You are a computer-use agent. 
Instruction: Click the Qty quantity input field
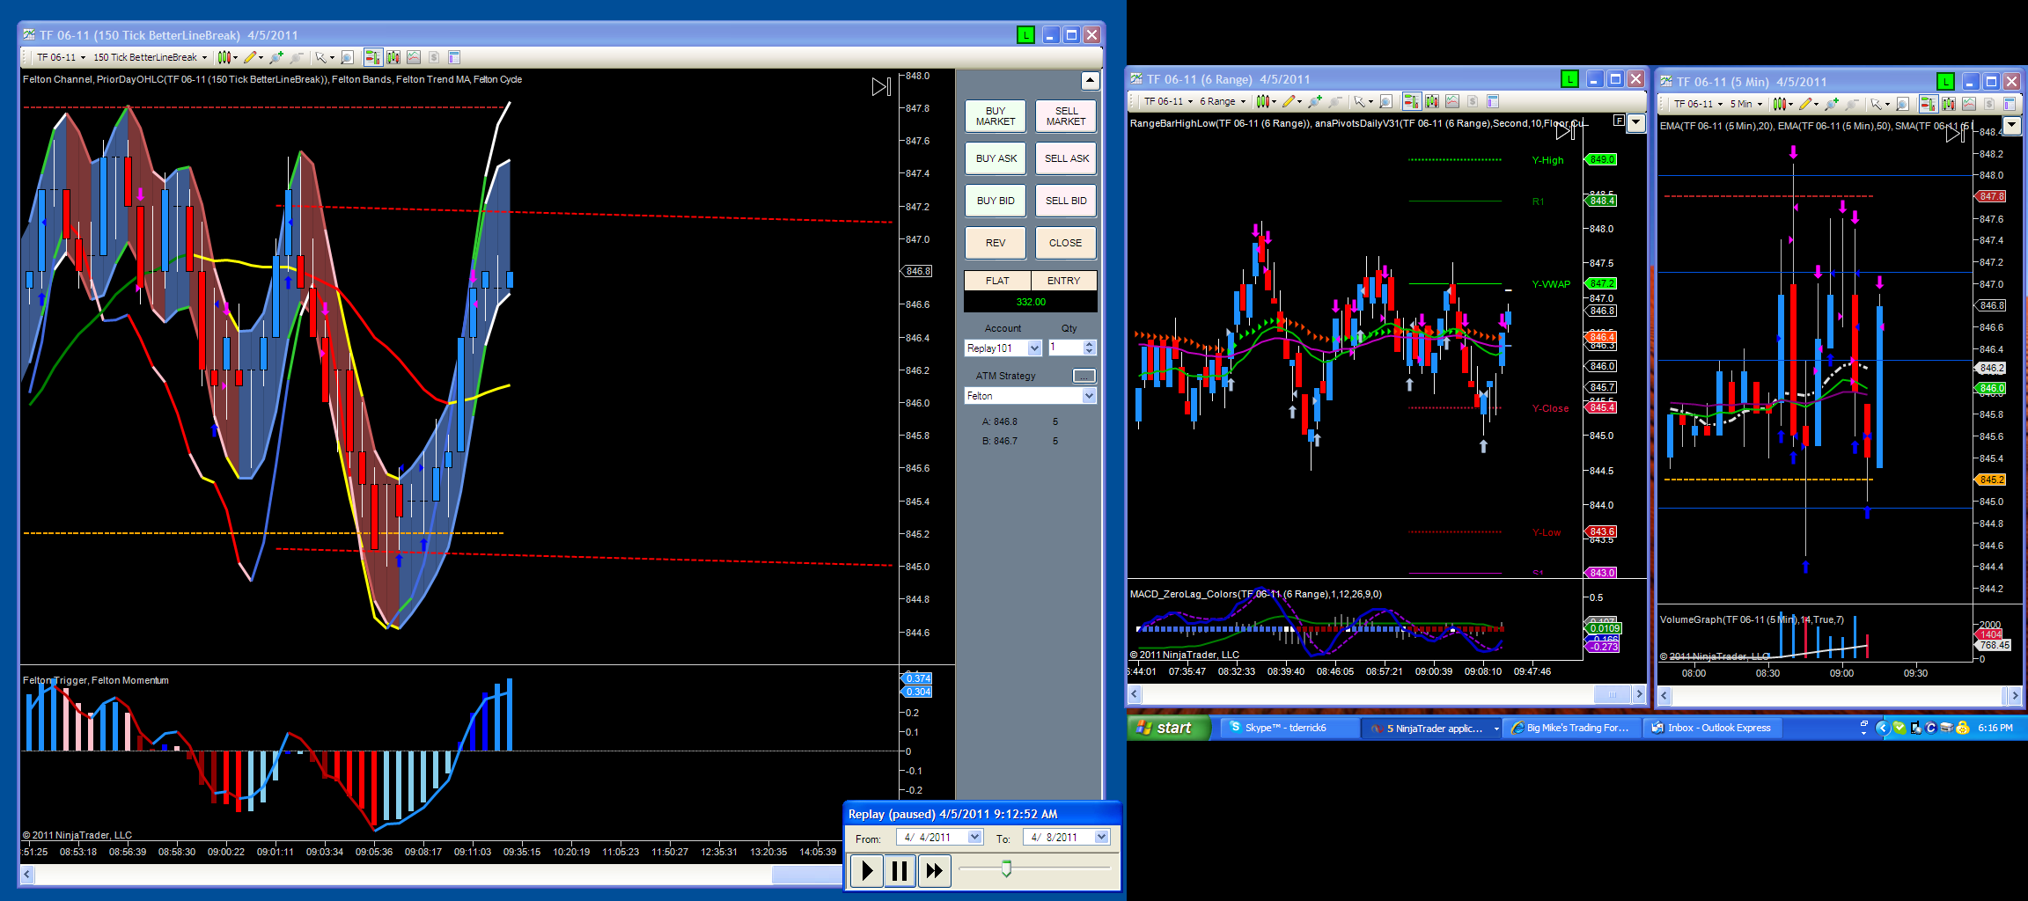1065,348
